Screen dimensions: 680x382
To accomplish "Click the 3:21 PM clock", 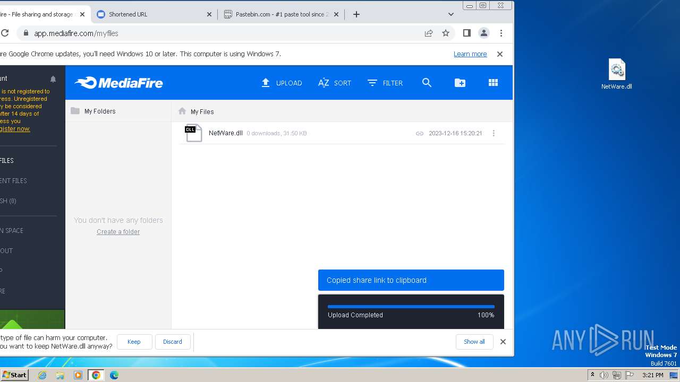I will coord(652,375).
